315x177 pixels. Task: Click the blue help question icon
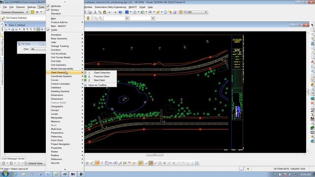pos(120,12)
